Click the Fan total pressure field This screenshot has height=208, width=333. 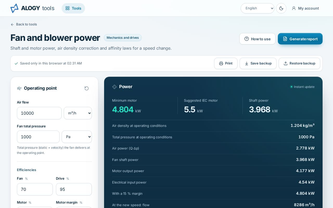coord(38,137)
